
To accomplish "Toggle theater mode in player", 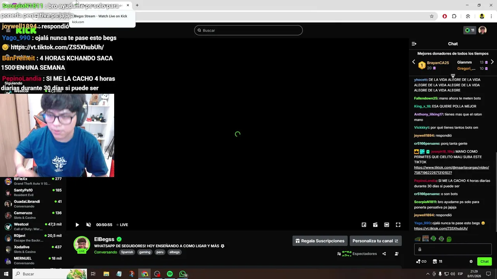I will coord(387,225).
